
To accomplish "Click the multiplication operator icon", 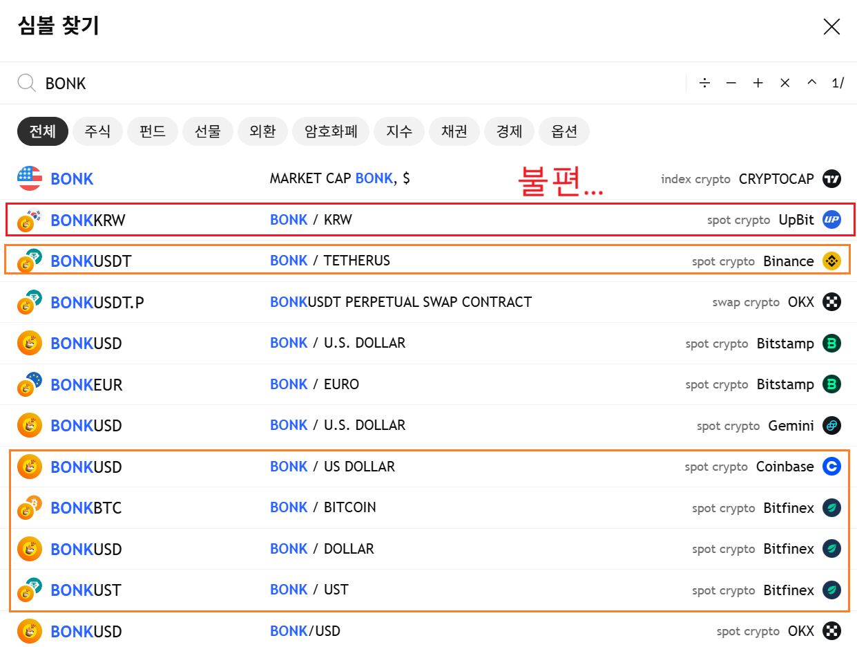I will coord(785,83).
